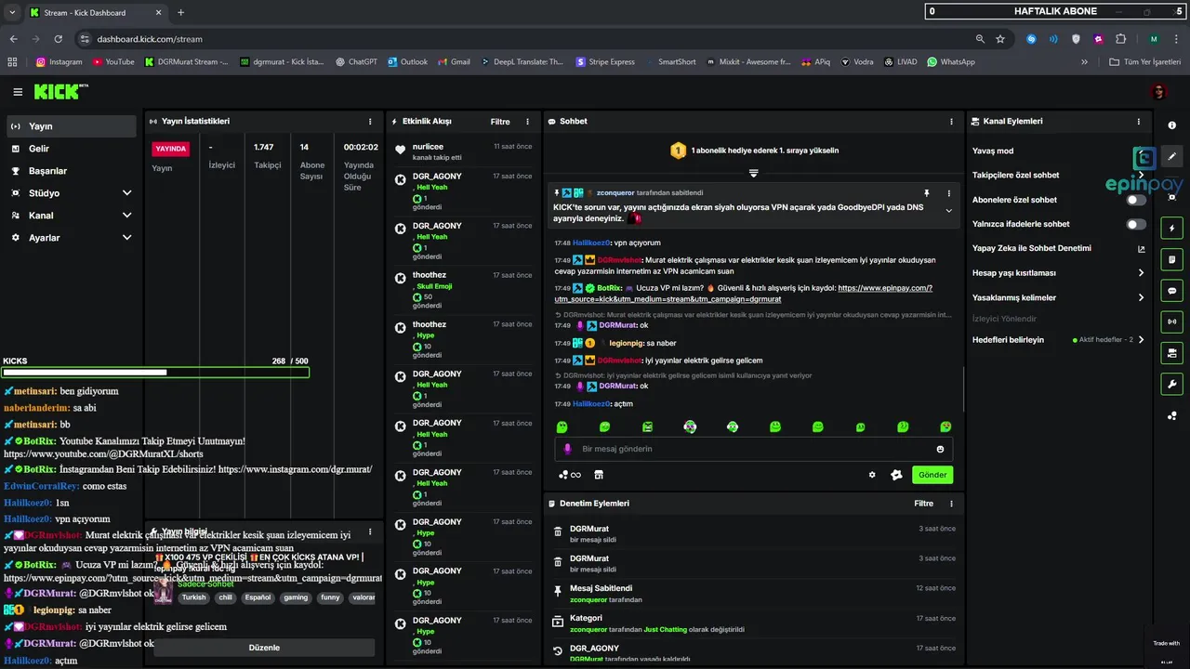Click the chat identity badge icon beside Gönder
This screenshot has height=669, width=1190.
896,475
